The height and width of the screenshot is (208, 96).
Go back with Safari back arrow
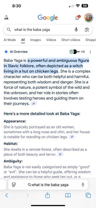pos(6,195)
